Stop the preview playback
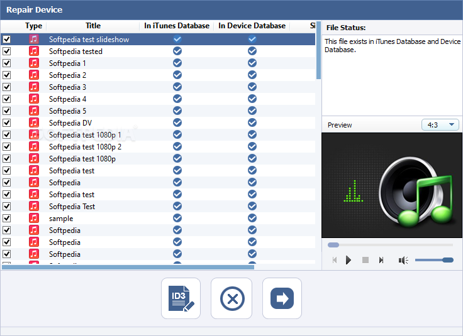Image resolution: width=463 pixels, height=336 pixels. point(365,260)
